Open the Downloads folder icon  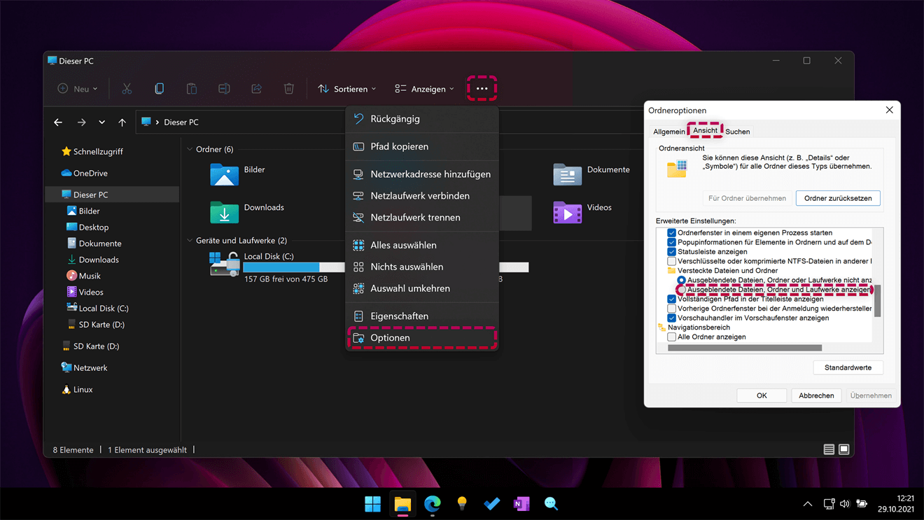224,211
